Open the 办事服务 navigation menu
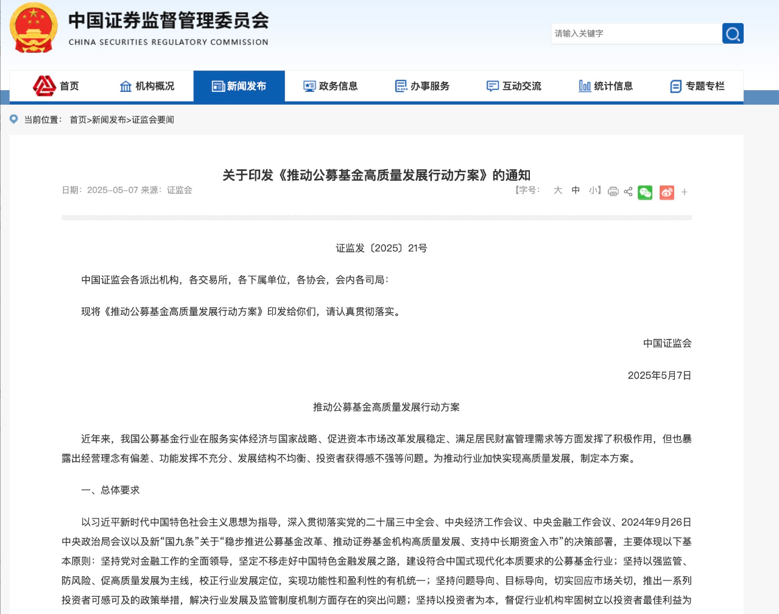The height and width of the screenshot is (614, 779). point(422,86)
